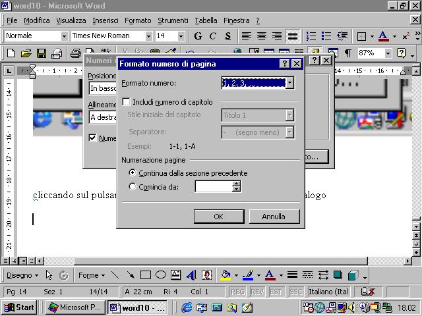
Task: Open the Inserisci menu
Action: (x=105, y=20)
